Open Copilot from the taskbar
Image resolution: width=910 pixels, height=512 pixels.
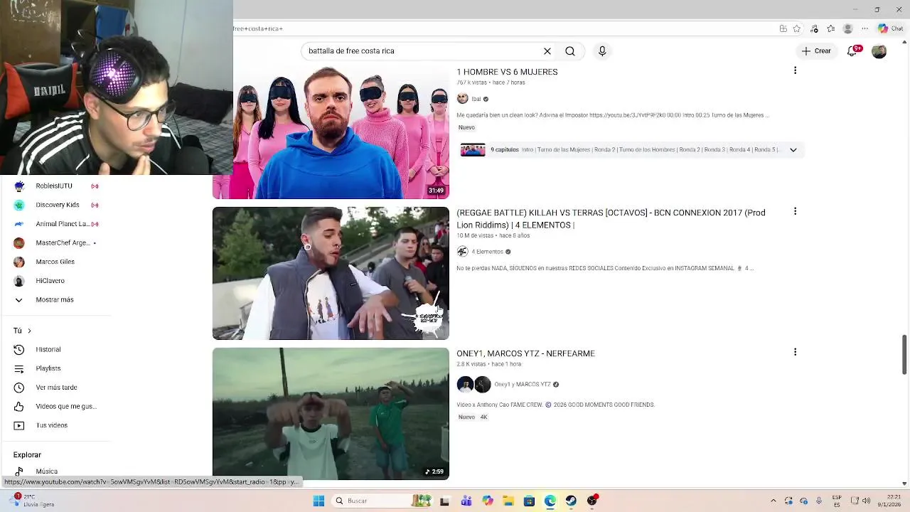(x=487, y=501)
